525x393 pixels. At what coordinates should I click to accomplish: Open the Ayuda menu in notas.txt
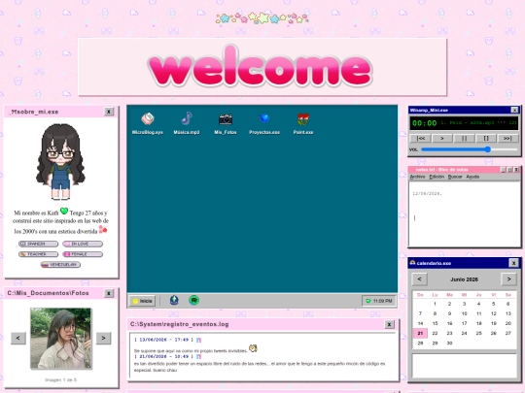coord(472,177)
